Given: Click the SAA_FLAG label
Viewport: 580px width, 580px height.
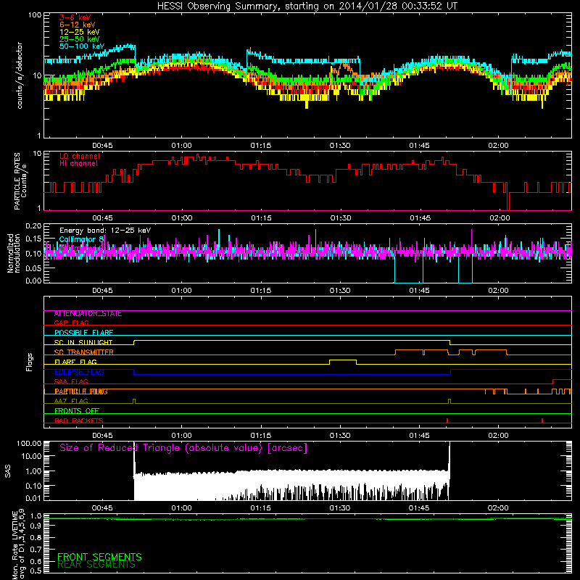Looking at the screenshot, I should point(71,382).
